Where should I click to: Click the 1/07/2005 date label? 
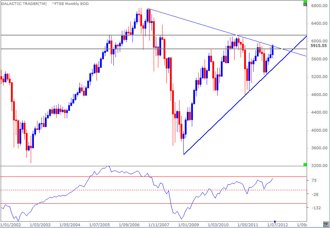pyautogui.click(x=99, y=224)
